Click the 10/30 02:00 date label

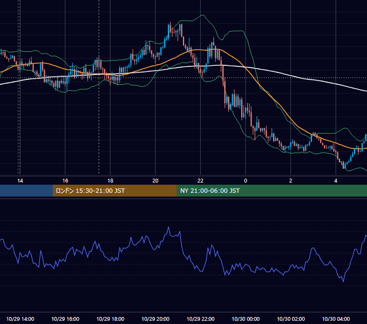click(291, 319)
